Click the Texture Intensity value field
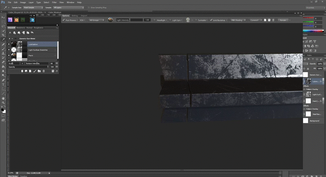Viewport: 326px width, 177px height. [x=52, y=63]
